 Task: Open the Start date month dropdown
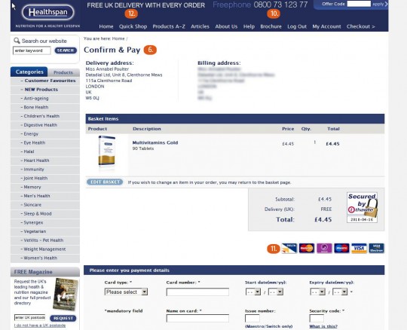click(x=253, y=292)
